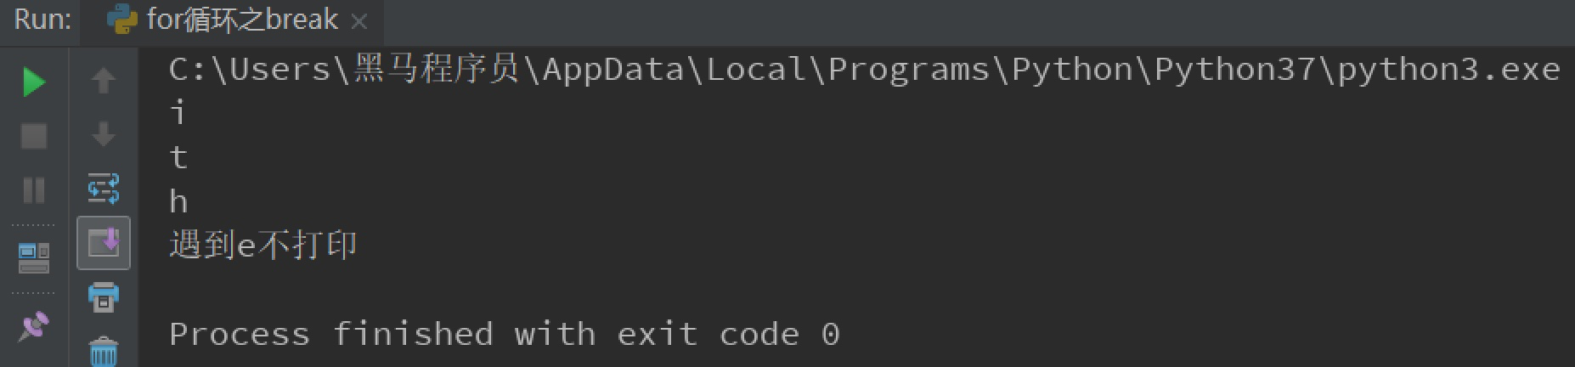Close the for循环之break tab
1575x367 pixels.
click(x=359, y=21)
